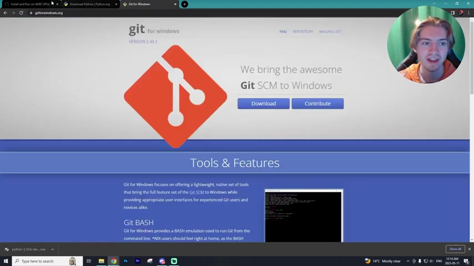Close the Git for Windows tab

click(175, 4)
